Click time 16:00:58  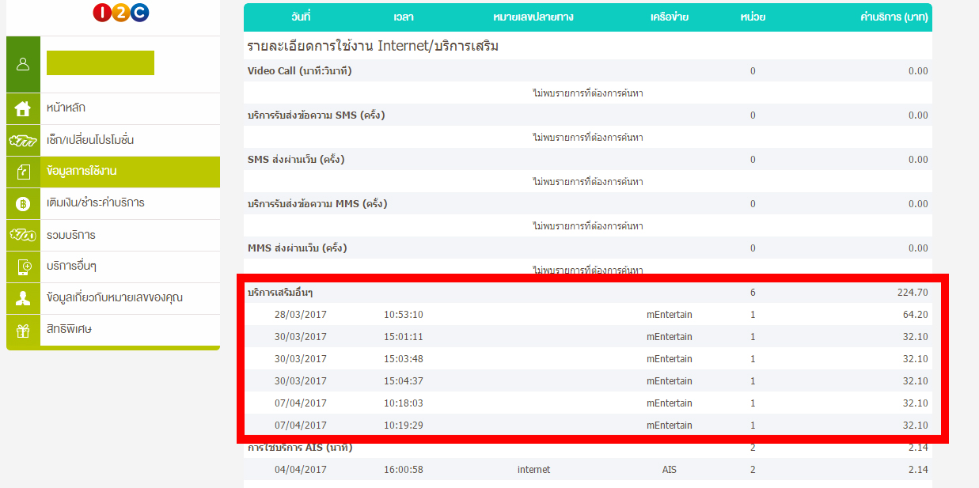pyautogui.click(x=404, y=470)
